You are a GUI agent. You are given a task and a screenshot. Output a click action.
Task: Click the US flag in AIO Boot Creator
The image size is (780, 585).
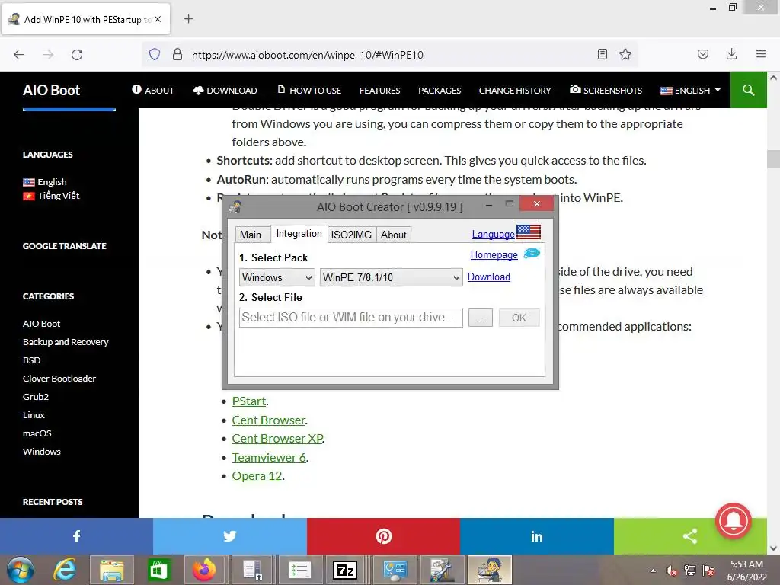[529, 232]
